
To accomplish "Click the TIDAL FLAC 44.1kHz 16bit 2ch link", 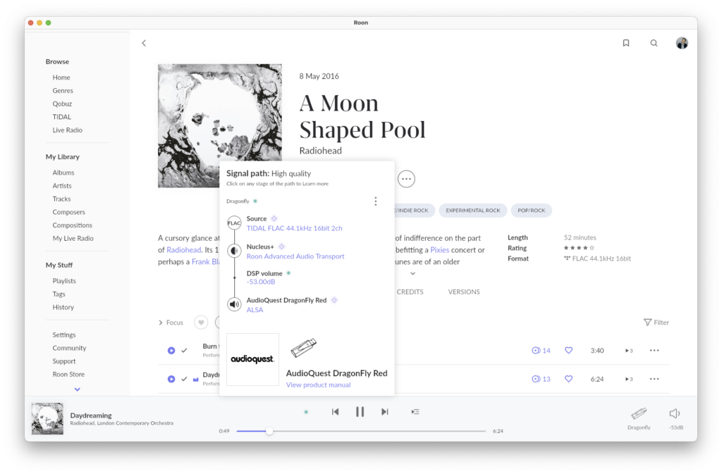I will click(x=294, y=228).
